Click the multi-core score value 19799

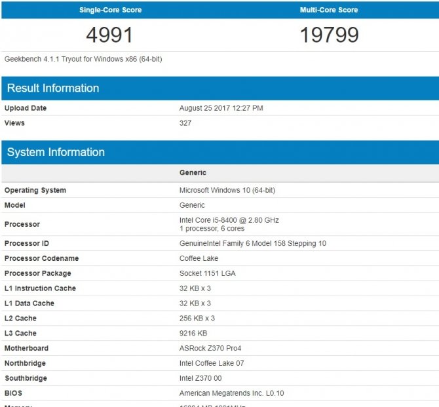(x=329, y=35)
